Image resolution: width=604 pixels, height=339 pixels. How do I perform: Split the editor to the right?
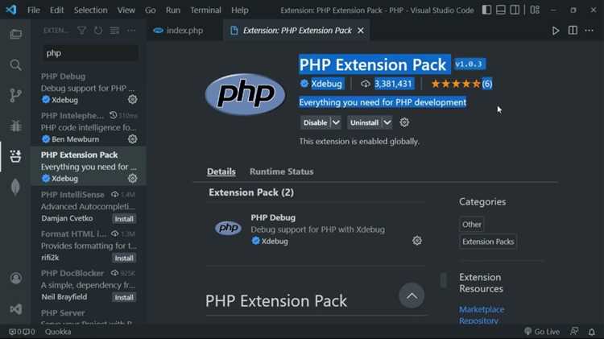[x=573, y=31]
